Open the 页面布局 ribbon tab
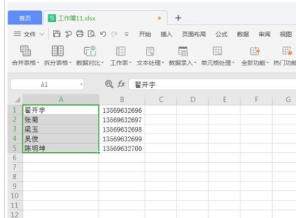Image resolution: width=296 pixels, height=218 pixels. 194,34
